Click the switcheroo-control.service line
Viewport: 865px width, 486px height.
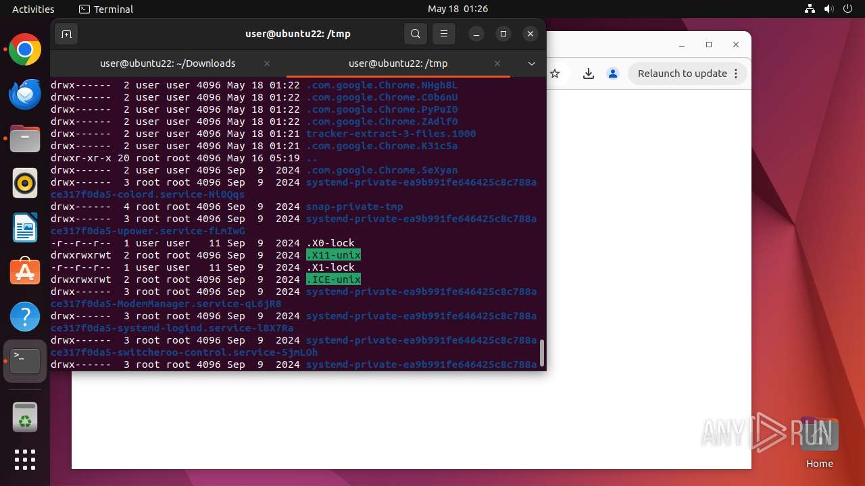tap(184, 352)
